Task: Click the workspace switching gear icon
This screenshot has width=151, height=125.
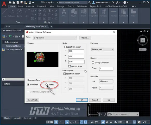Action: [127, 122]
